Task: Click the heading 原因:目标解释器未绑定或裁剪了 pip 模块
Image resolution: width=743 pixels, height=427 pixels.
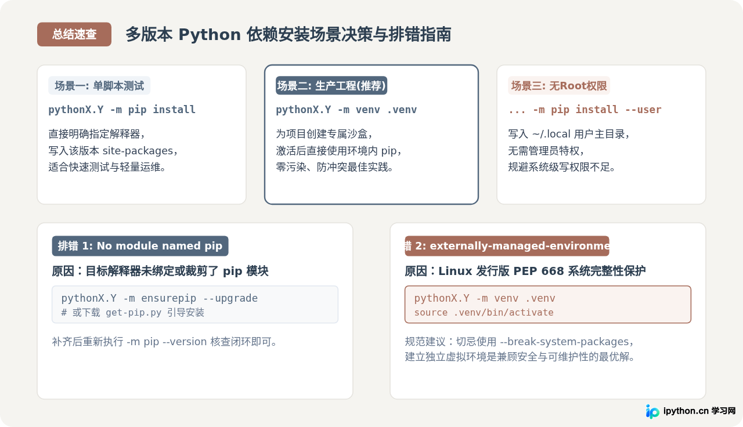Action: click(160, 271)
